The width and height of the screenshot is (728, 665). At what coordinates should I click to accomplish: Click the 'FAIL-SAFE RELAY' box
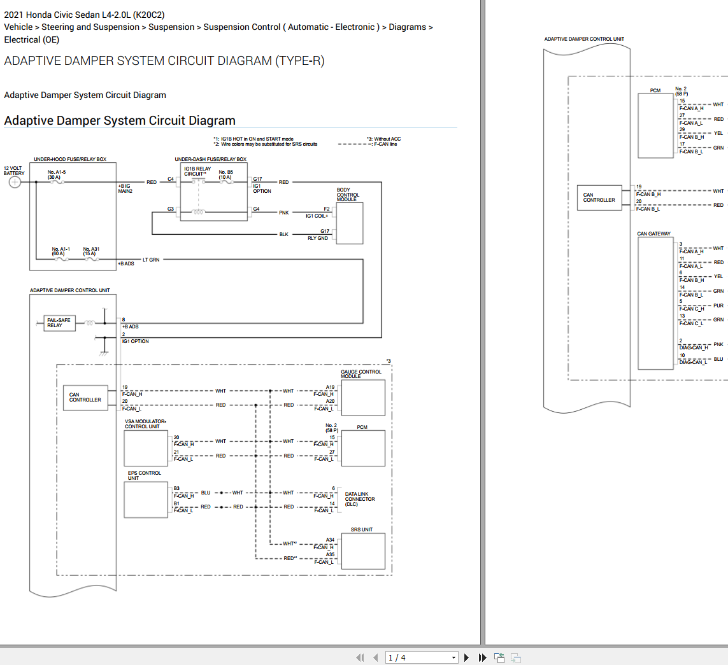59,323
